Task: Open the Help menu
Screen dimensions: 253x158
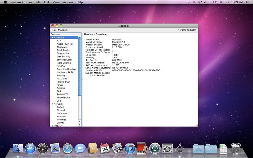Action: coord(80,2)
